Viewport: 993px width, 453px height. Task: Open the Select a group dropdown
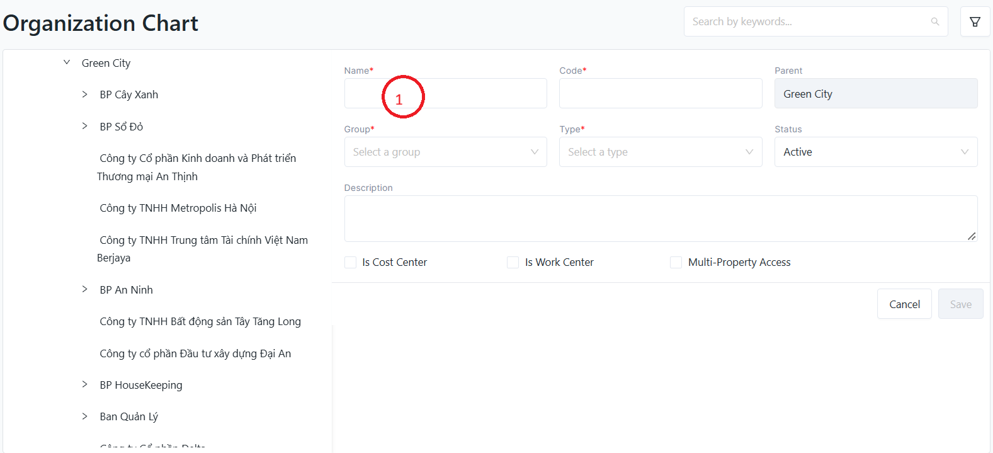pos(445,152)
